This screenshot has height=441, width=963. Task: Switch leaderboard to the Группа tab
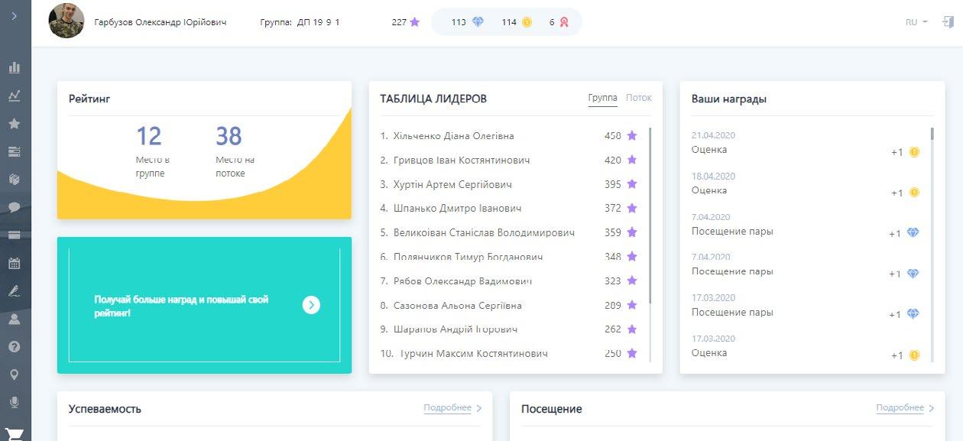(x=603, y=98)
